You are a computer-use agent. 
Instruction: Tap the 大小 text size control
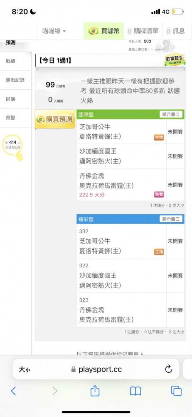point(25,369)
